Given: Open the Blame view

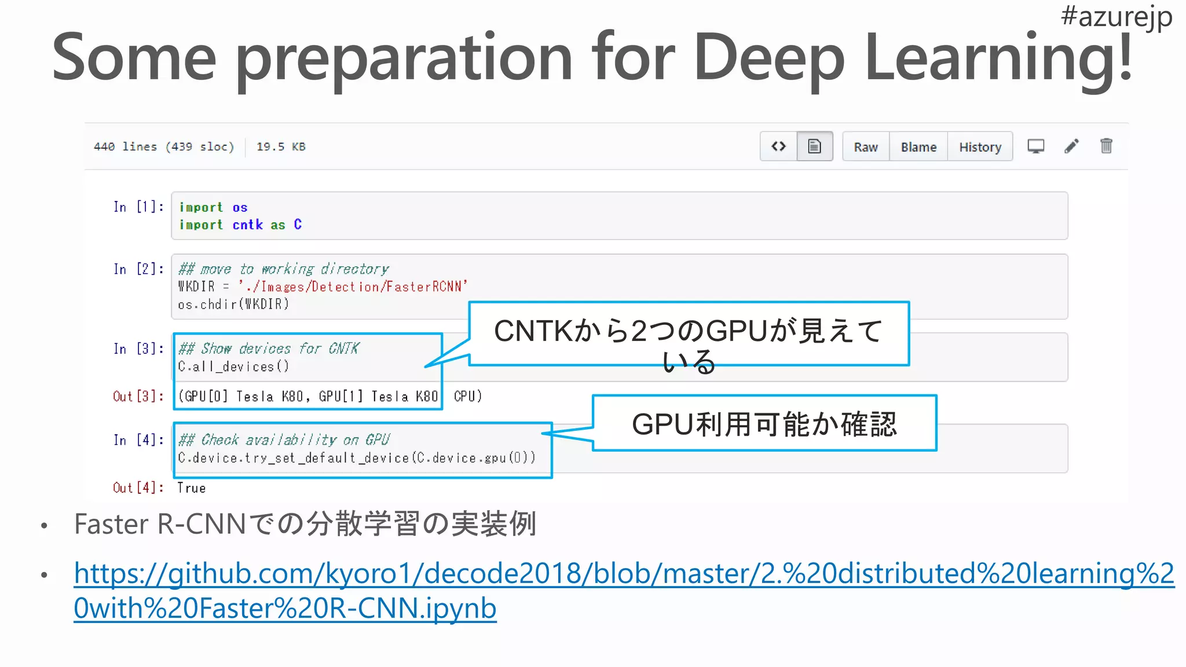Looking at the screenshot, I should pos(918,147).
